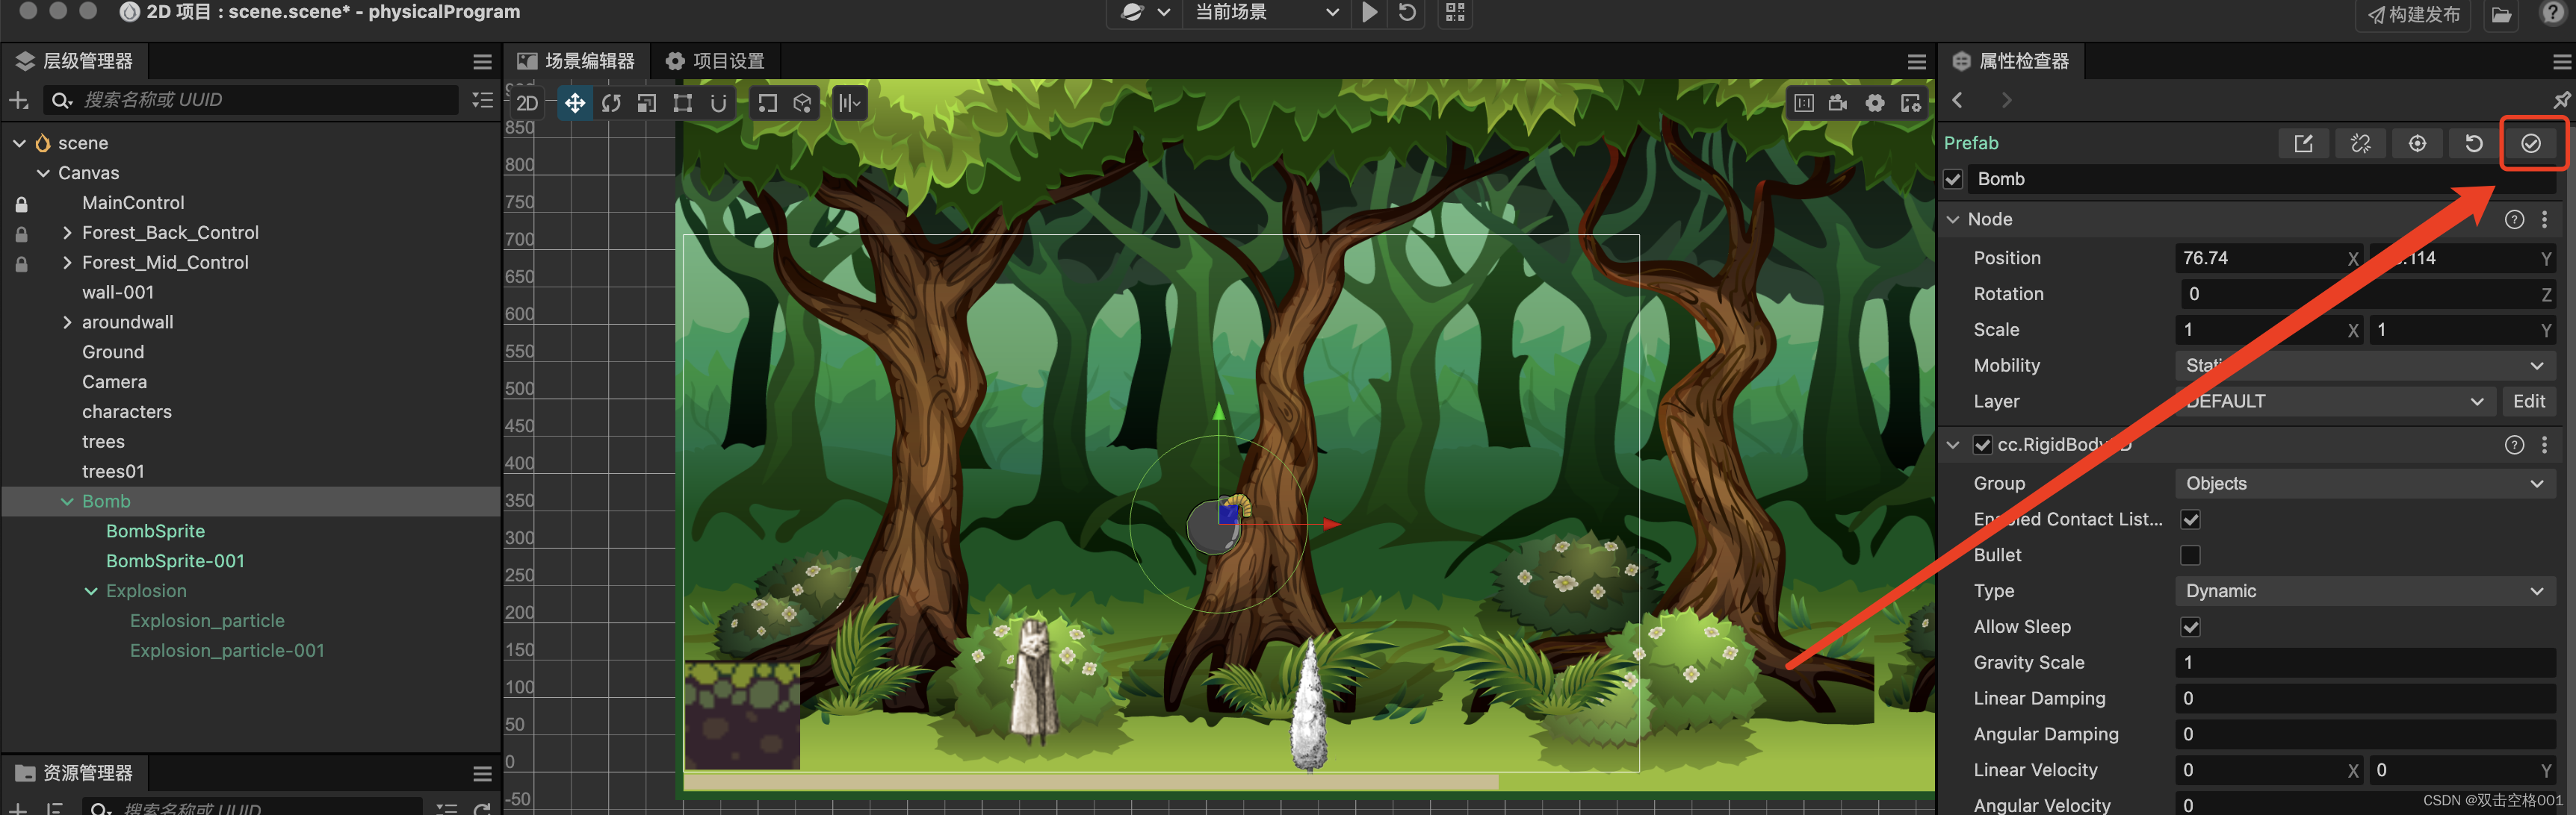This screenshot has height=815, width=2576.
Task: Open the hierarchy panel hamburger menu
Action: click(x=482, y=62)
